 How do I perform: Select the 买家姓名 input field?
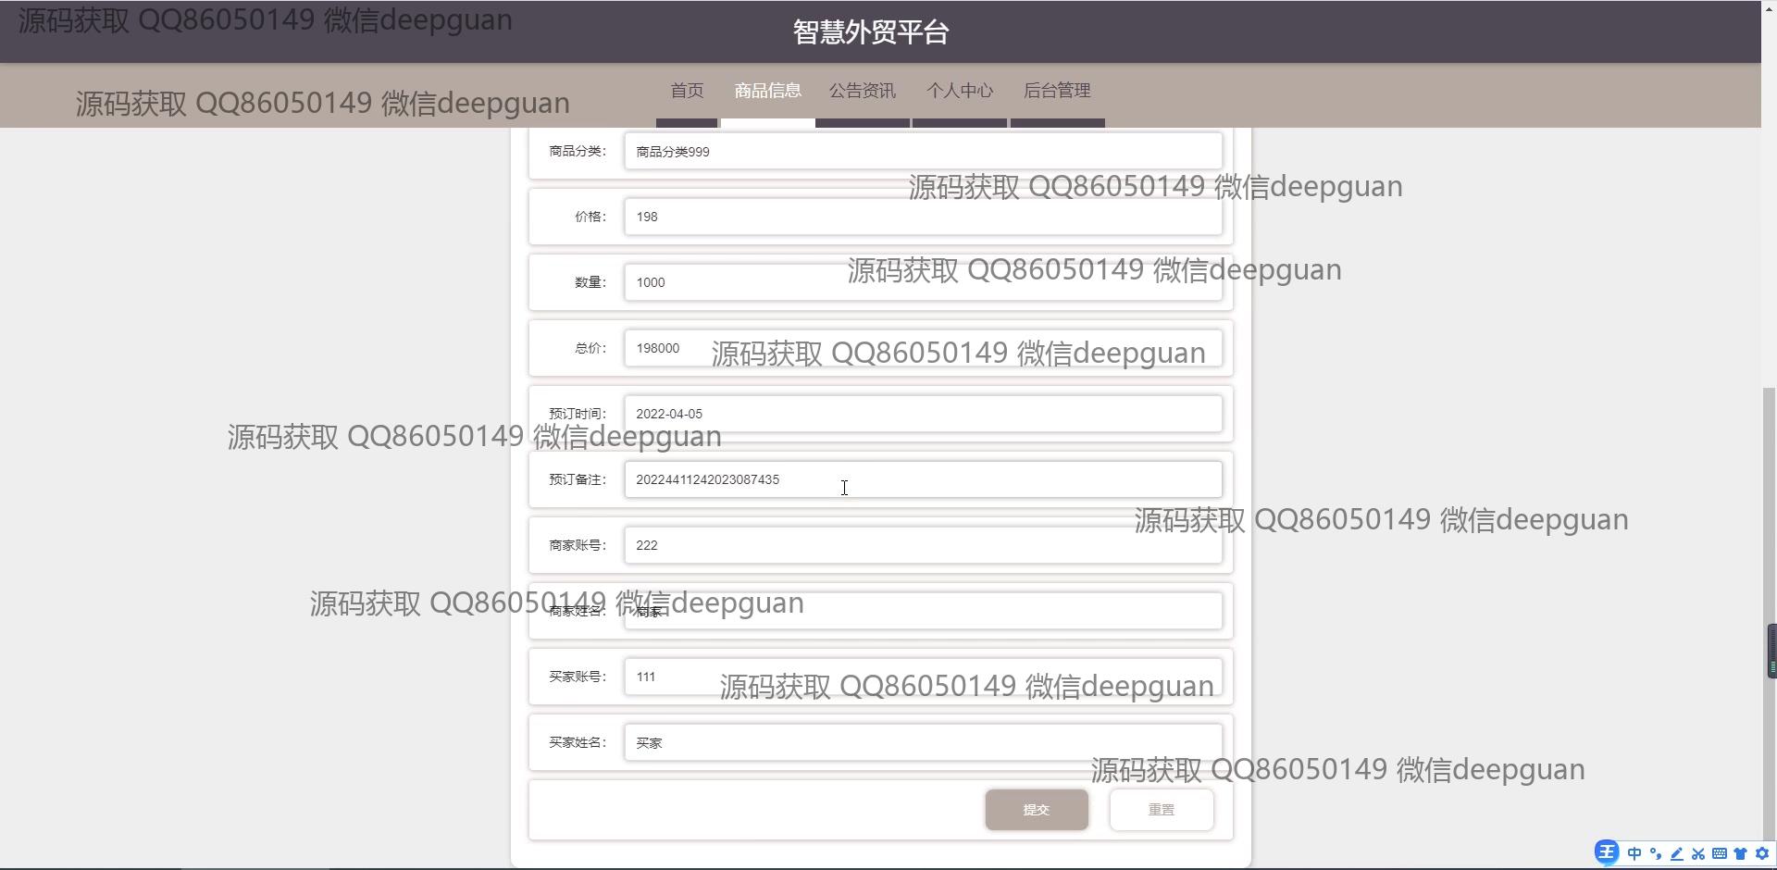point(922,742)
